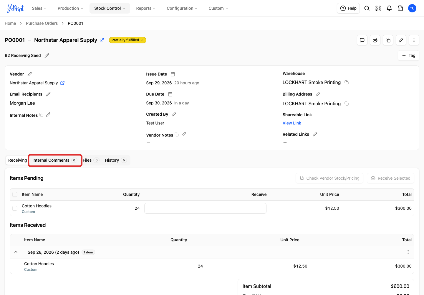Print the purchase order

click(375, 40)
